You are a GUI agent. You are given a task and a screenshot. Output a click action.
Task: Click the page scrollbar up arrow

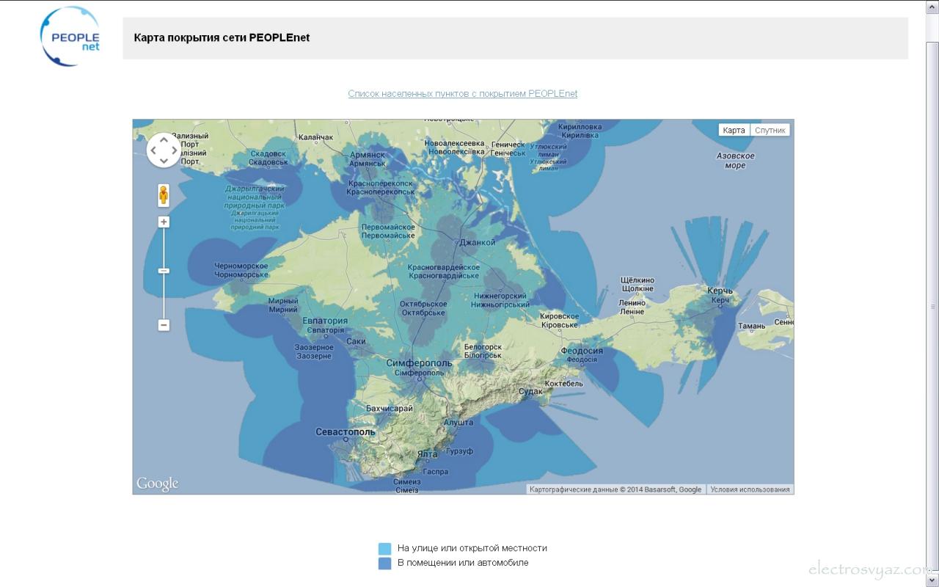[932, 6]
